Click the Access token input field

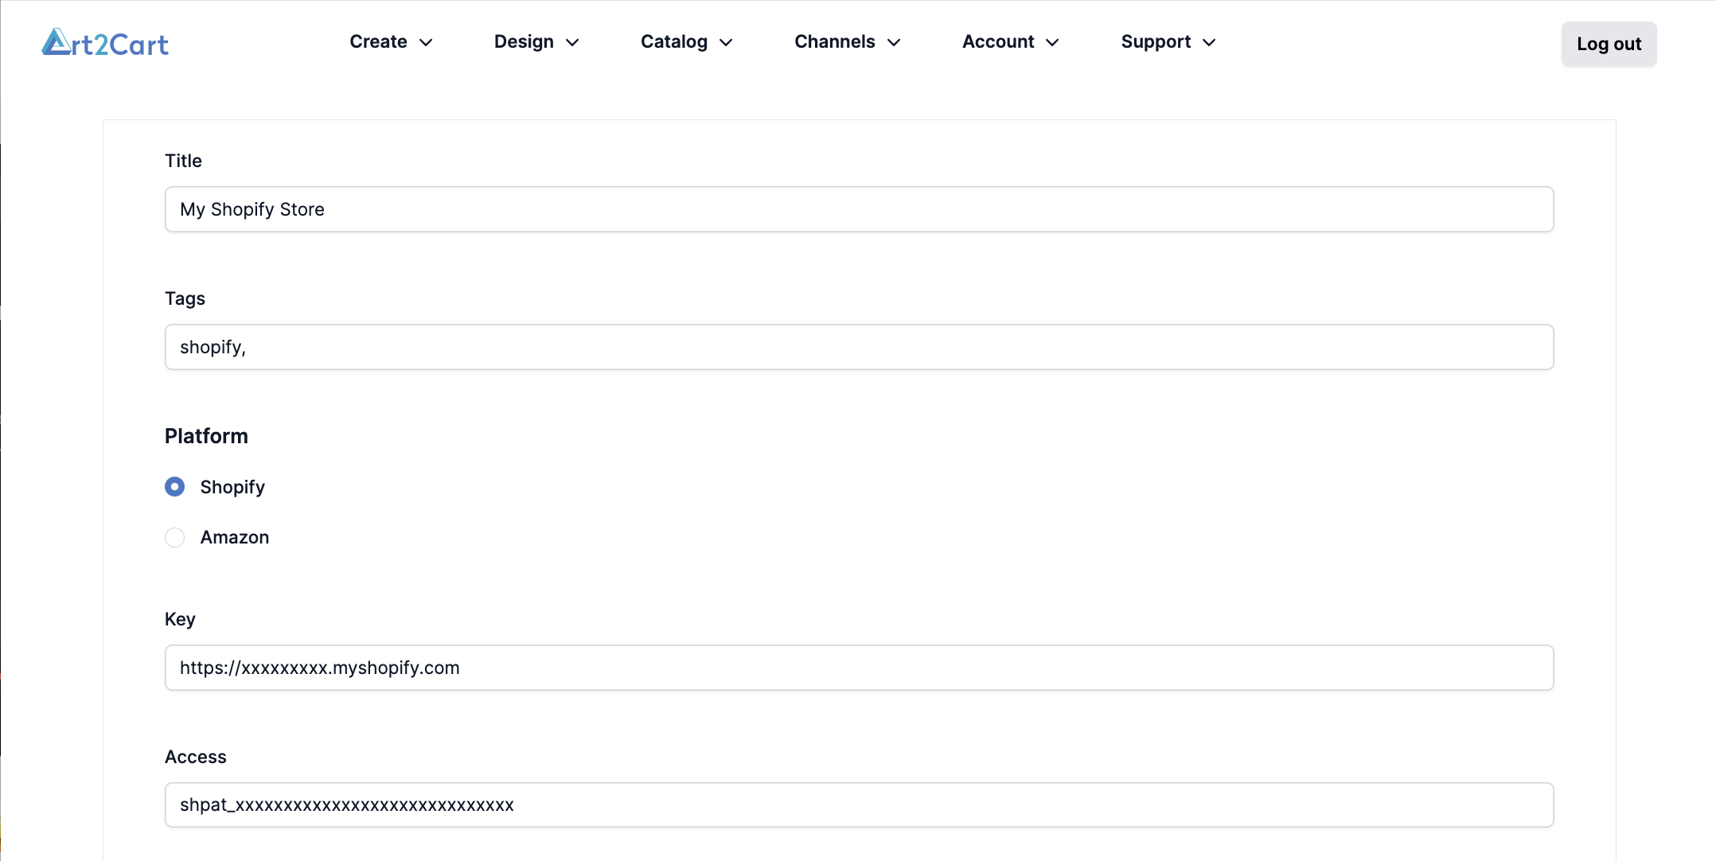click(859, 805)
